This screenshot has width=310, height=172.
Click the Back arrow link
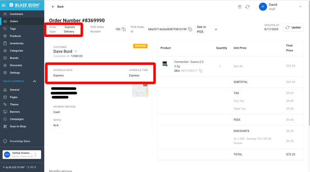pos(58,6)
